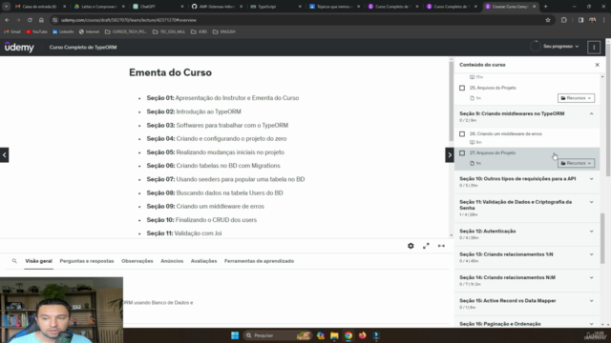The image size is (611, 343).
Task: Open the Windows Start menu
Action: [x=235, y=335]
